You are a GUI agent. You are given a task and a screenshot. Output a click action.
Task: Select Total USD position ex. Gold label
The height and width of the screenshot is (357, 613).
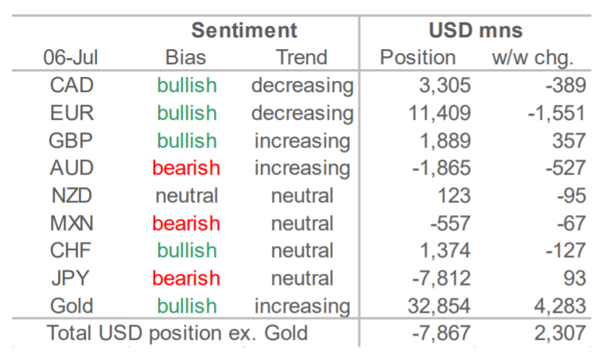[x=177, y=333]
